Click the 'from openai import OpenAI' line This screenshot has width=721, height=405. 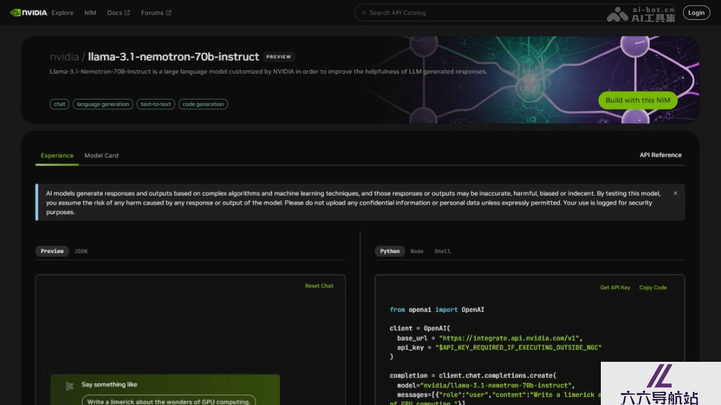pos(437,310)
